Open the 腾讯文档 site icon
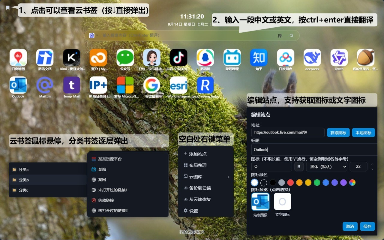 coord(45,58)
